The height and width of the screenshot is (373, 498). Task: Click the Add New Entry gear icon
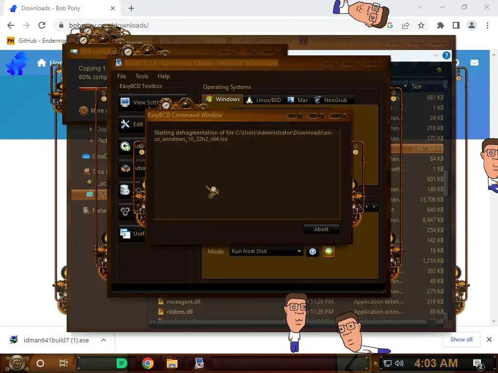click(x=125, y=146)
